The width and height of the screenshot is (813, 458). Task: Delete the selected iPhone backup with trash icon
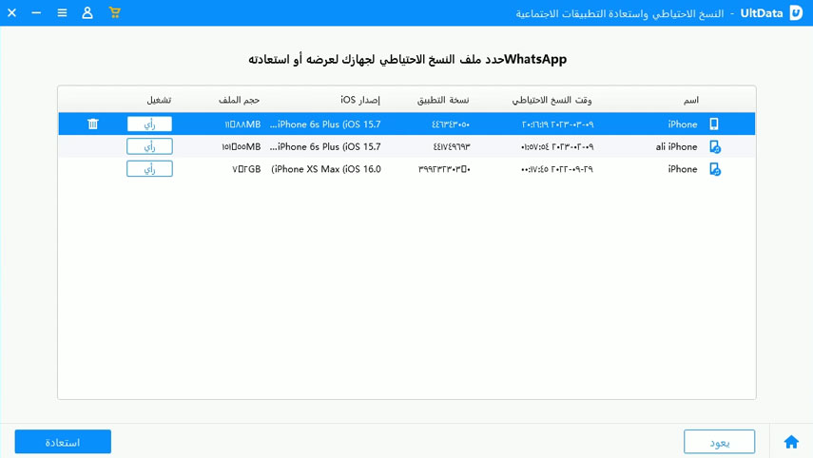[x=93, y=124]
